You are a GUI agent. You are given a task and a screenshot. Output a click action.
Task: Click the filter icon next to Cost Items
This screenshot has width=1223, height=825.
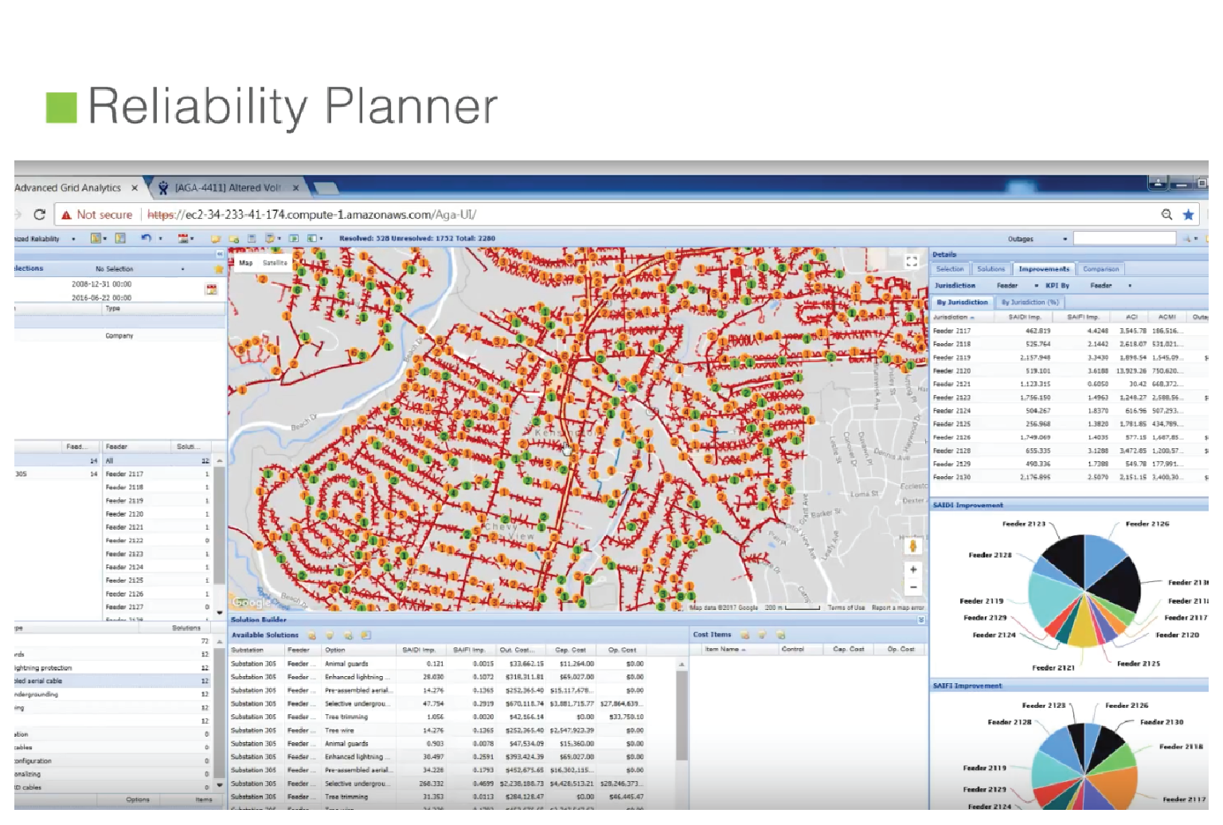(x=762, y=635)
